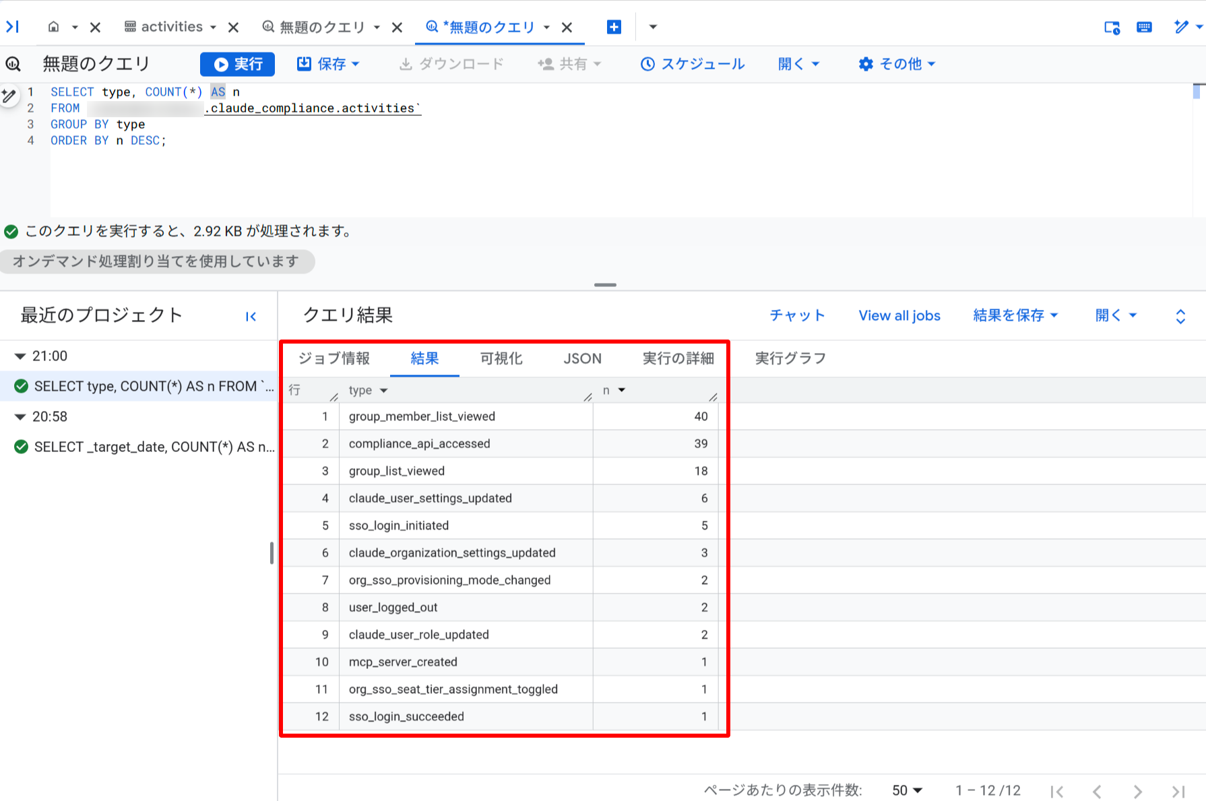Screen dimensions: 1206x801
Task: Click the horizontal pane resize handle
Action: 605,285
